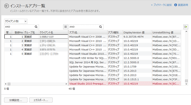Select client row with 登録No 4
The height and width of the screenshot is (105, 191).
pos(36,49)
